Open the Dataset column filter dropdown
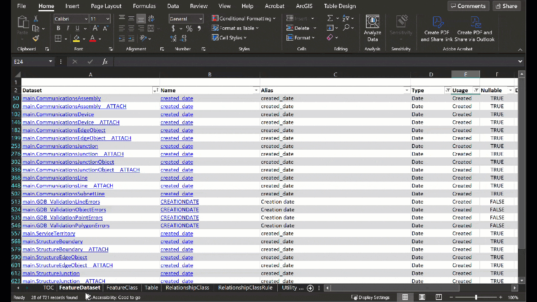This screenshot has width=537, height=302. [x=156, y=91]
